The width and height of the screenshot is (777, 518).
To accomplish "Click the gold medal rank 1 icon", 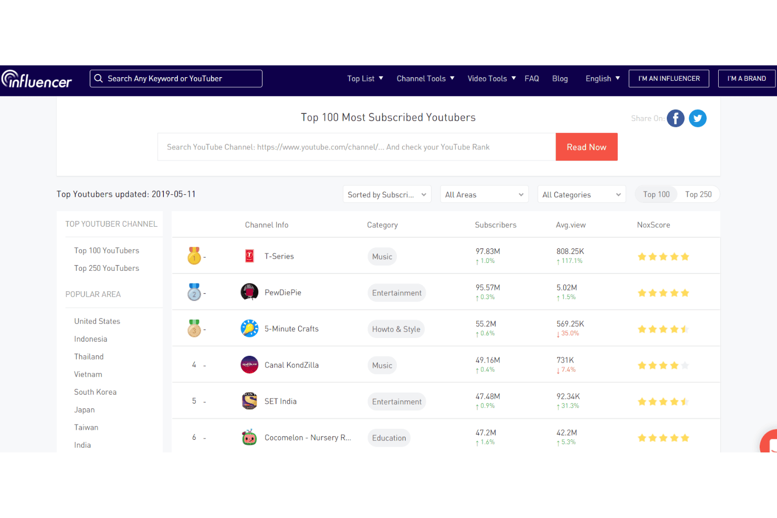I will 194,256.
